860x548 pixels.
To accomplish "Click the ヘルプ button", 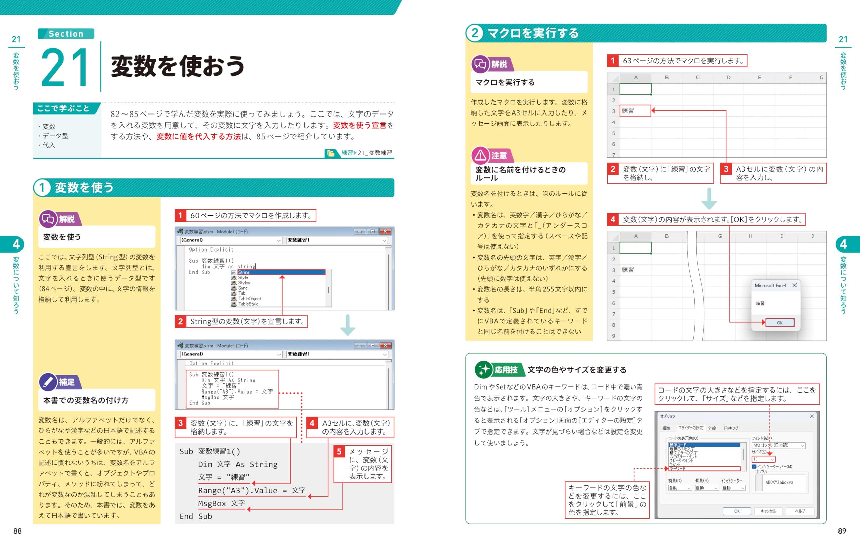I will [x=800, y=511].
